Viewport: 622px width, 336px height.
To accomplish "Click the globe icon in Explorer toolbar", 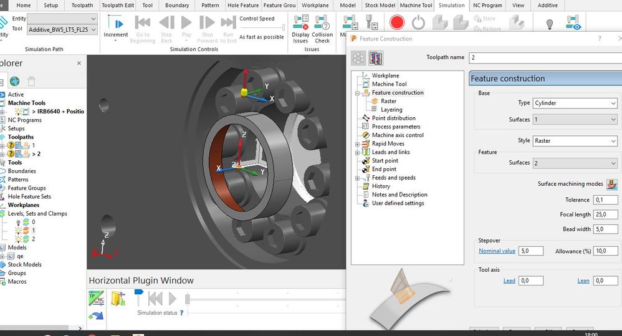I will coord(15,81).
